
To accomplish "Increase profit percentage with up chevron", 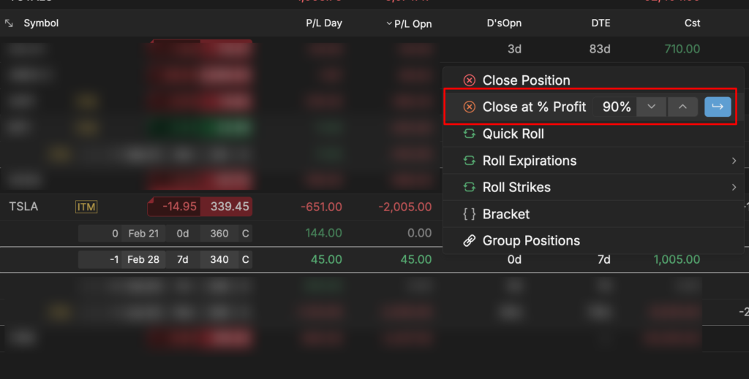I will click(682, 107).
